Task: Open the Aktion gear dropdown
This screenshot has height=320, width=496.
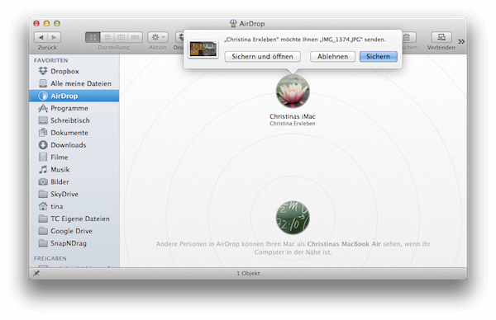Action: 158,37
